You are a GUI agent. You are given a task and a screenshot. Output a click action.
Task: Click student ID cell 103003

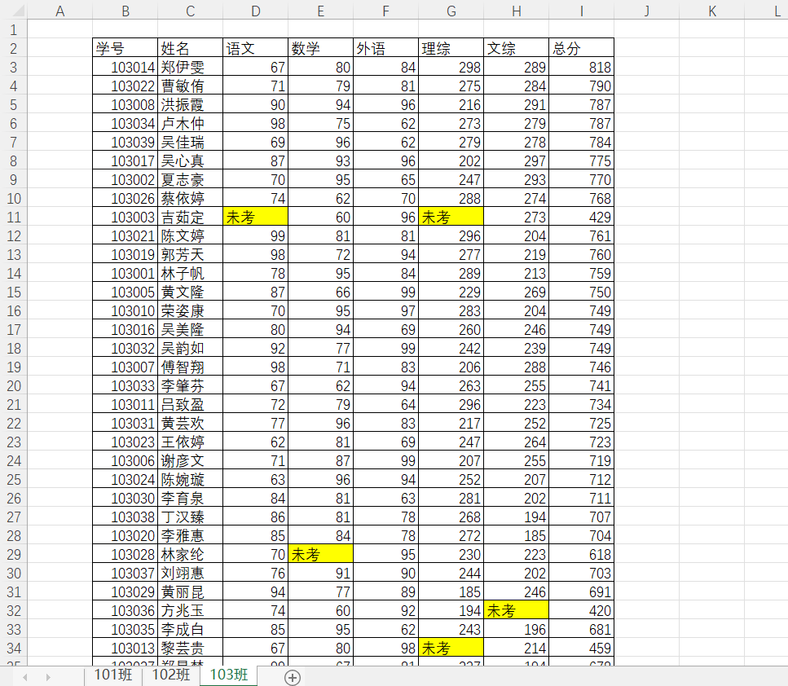125,217
